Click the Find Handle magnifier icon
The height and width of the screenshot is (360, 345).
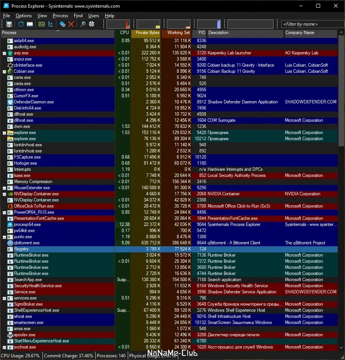tap(83, 24)
